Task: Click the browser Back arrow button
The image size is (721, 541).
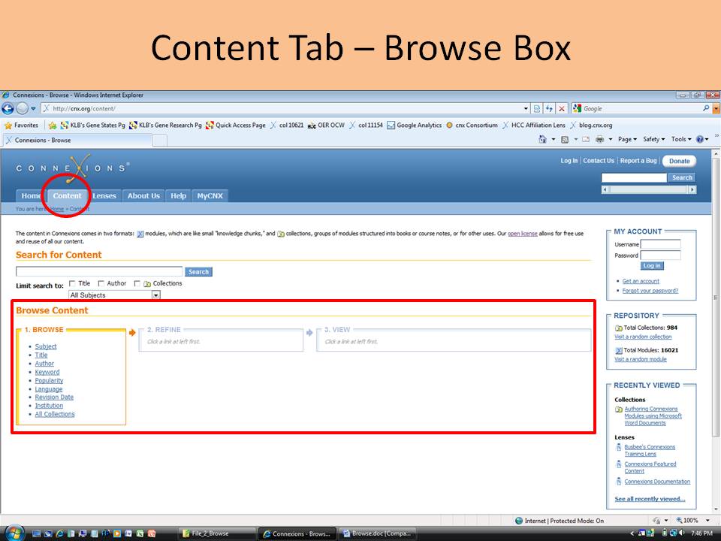Action: (8, 108)
